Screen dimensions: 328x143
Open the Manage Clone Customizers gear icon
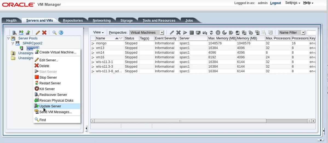tap(251, 32)
